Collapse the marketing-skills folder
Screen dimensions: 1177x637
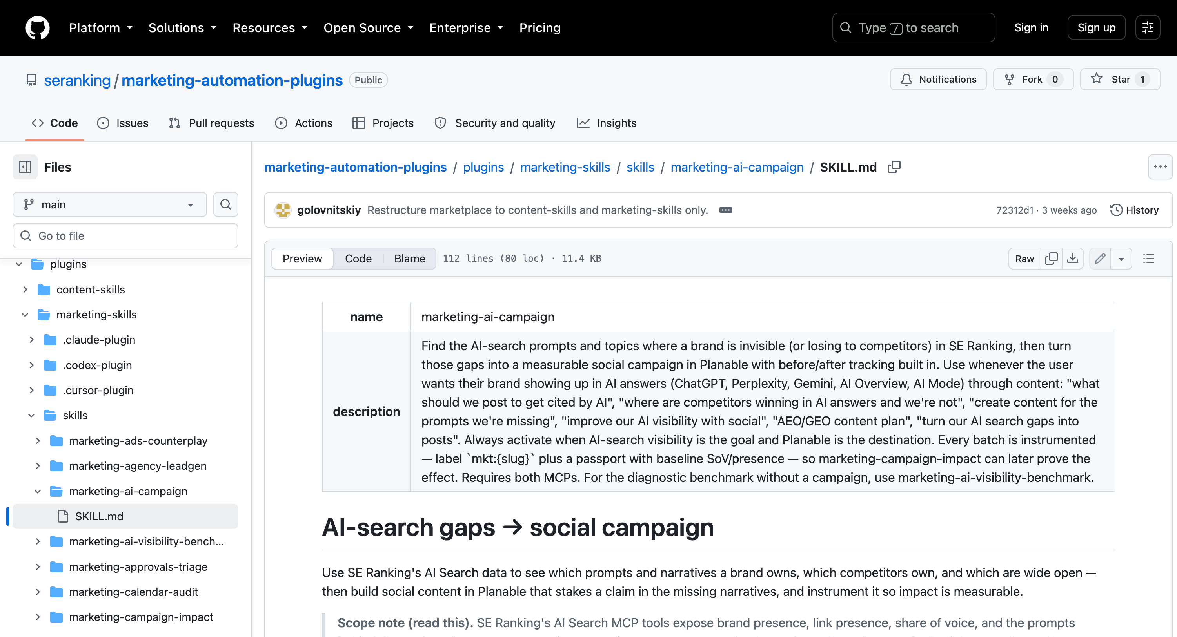(x=25, y=315)
